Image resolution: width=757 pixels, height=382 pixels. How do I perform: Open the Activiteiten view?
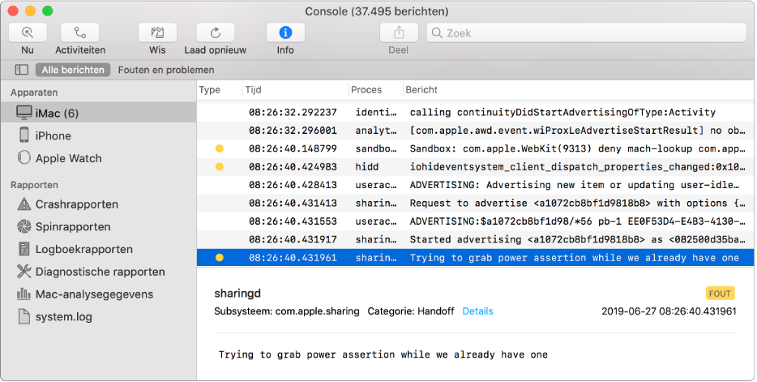click(79, 32)
